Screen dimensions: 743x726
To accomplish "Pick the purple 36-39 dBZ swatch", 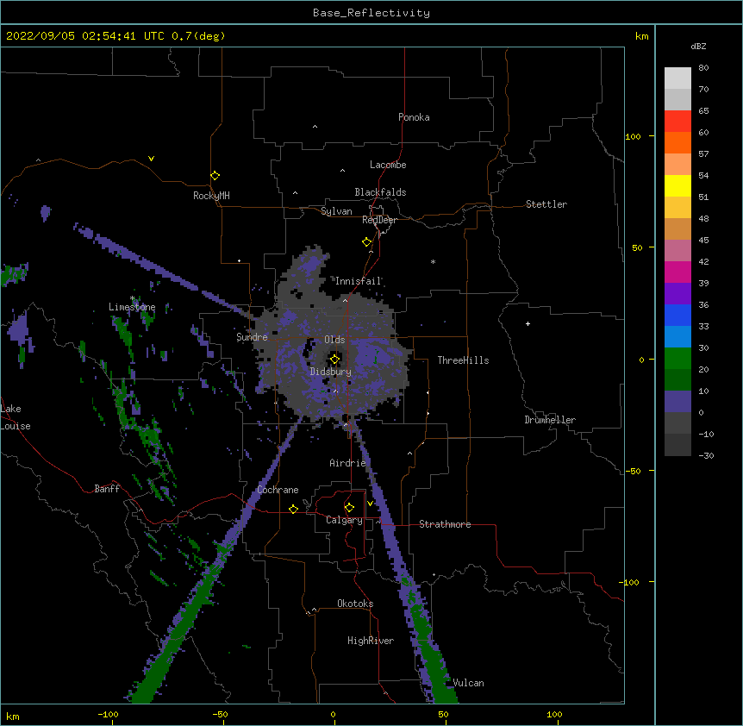I will click(677, 294).
